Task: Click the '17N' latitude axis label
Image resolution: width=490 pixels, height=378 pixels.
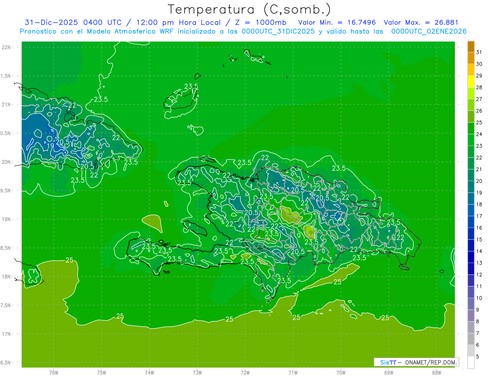Action: 6,334
